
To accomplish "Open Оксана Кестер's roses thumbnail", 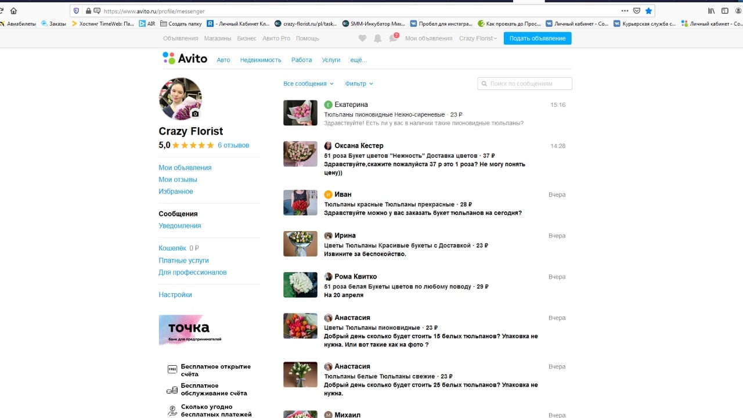I will click(300, 154).
